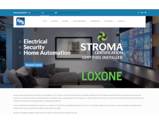Open the Facebook icon in top bar
Screen dimensions: 159x124
139,13
